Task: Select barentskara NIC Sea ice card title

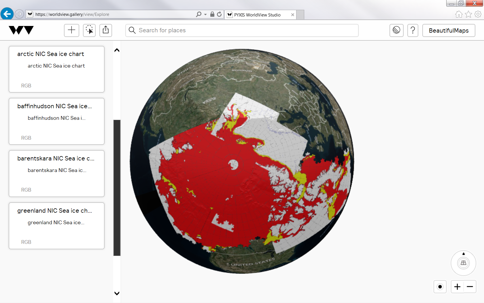Action: pyautogui.click(x=56, y=158)
